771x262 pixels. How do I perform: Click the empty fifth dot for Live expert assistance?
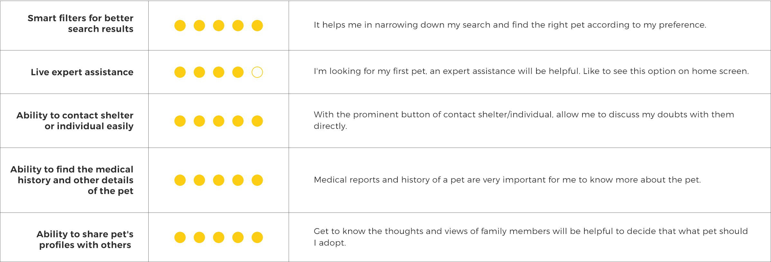pyautogui.click(x=257, y=72)
